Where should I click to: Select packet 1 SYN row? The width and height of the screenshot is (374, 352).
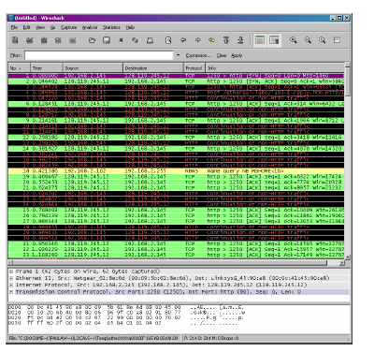point(176,76)
